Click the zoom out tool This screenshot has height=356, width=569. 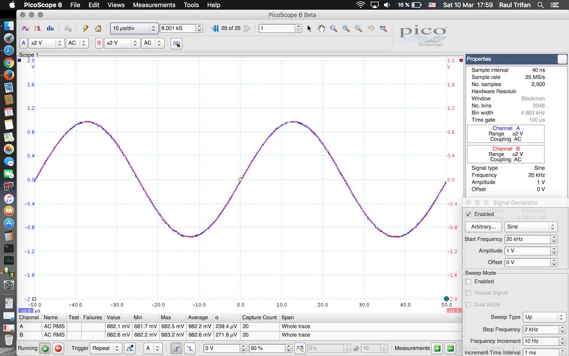(358, 28)
